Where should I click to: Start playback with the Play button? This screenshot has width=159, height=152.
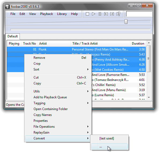click(x=93, y=14)
